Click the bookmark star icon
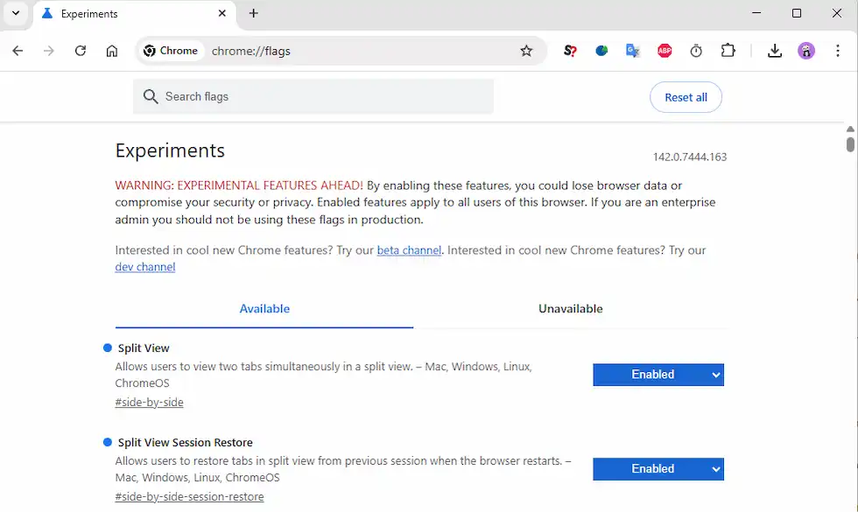Viewport: 858px width, 512px height. [x=526, y=51]
